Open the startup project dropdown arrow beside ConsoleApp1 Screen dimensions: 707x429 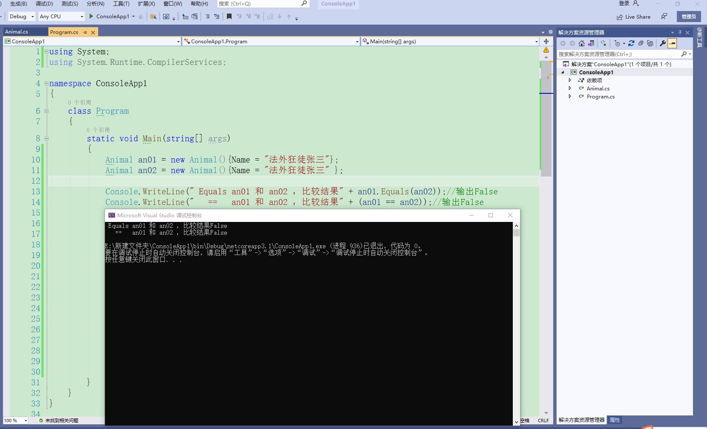[x=133, y=17]
